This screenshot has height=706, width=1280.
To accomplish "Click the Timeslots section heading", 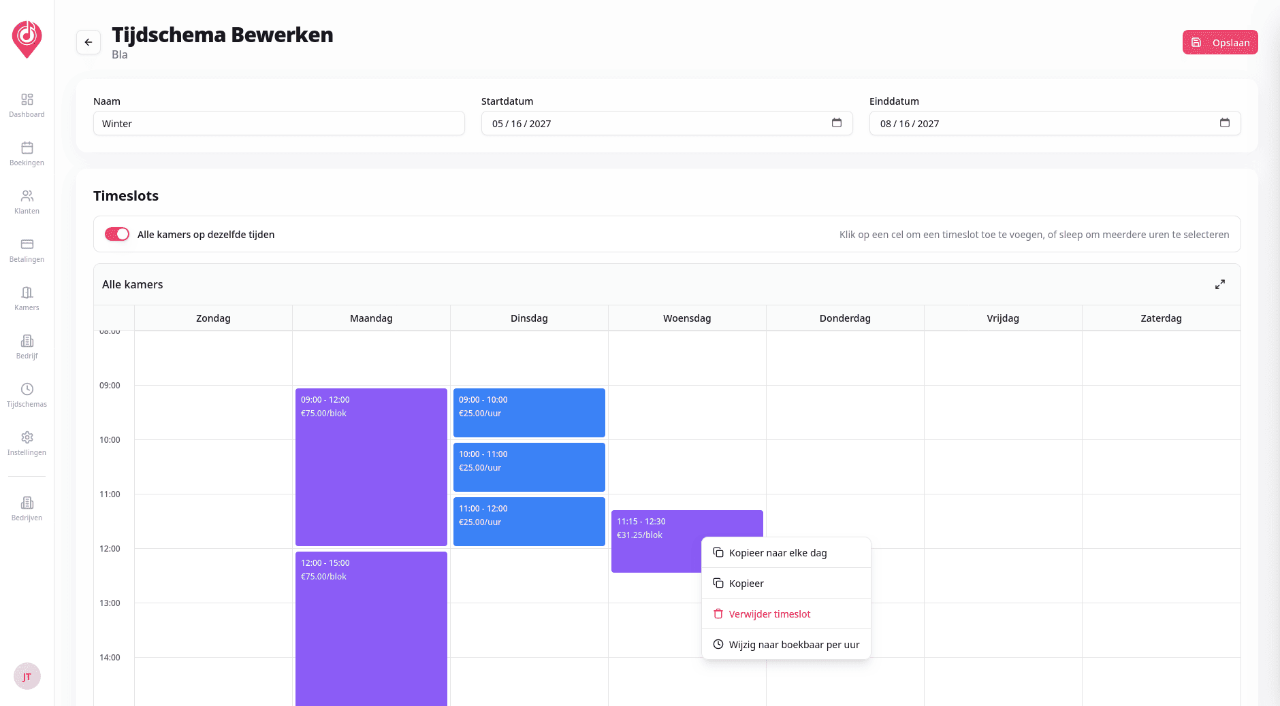I will 126,196.
